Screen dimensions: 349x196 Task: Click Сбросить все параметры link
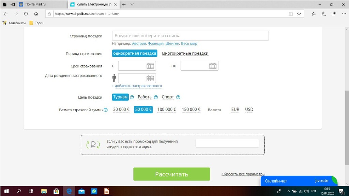pos(243,174)
